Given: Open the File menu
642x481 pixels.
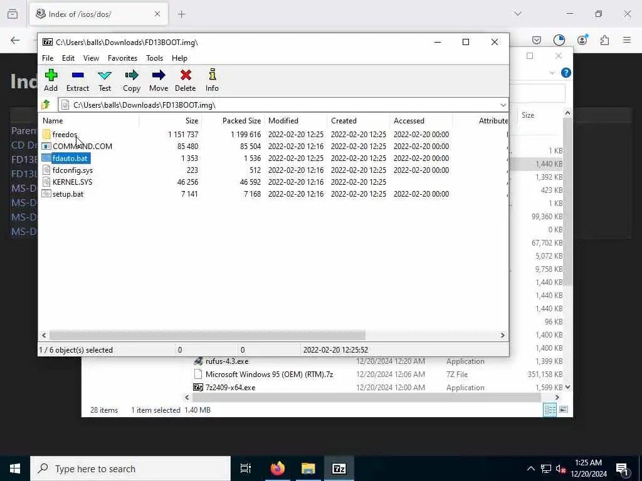Looking at the screenshot, I should (x=48, y=58).
